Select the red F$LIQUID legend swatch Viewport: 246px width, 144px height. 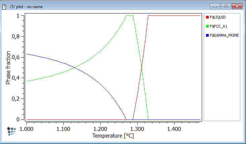[207, 17]
